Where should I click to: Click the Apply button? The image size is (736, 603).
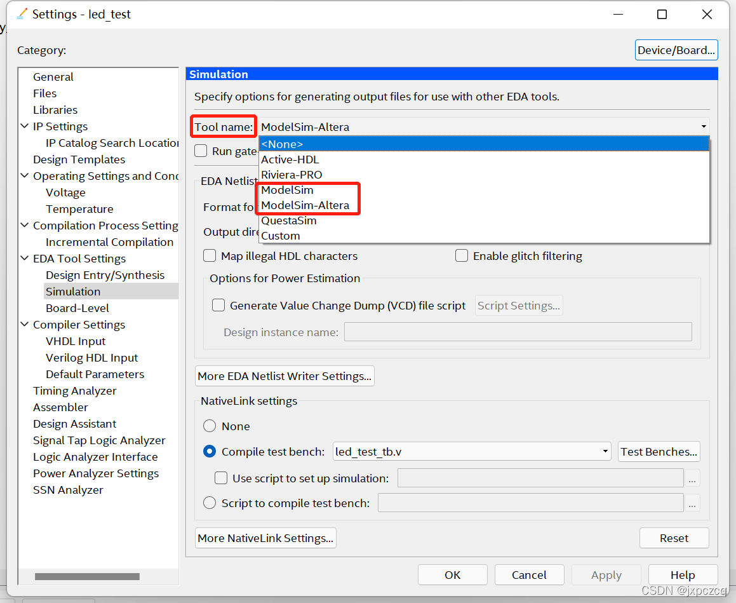[x=606, y=575]
